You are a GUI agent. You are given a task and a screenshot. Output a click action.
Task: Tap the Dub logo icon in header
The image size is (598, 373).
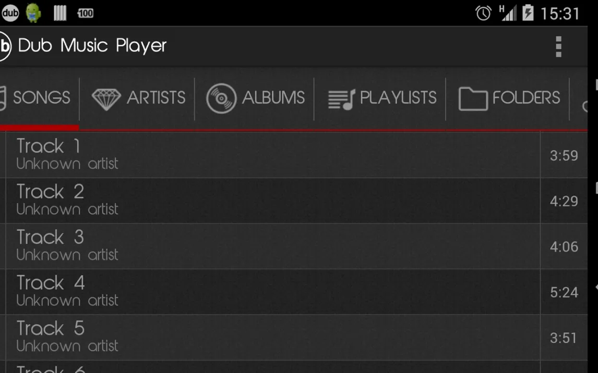coord(5,46)
